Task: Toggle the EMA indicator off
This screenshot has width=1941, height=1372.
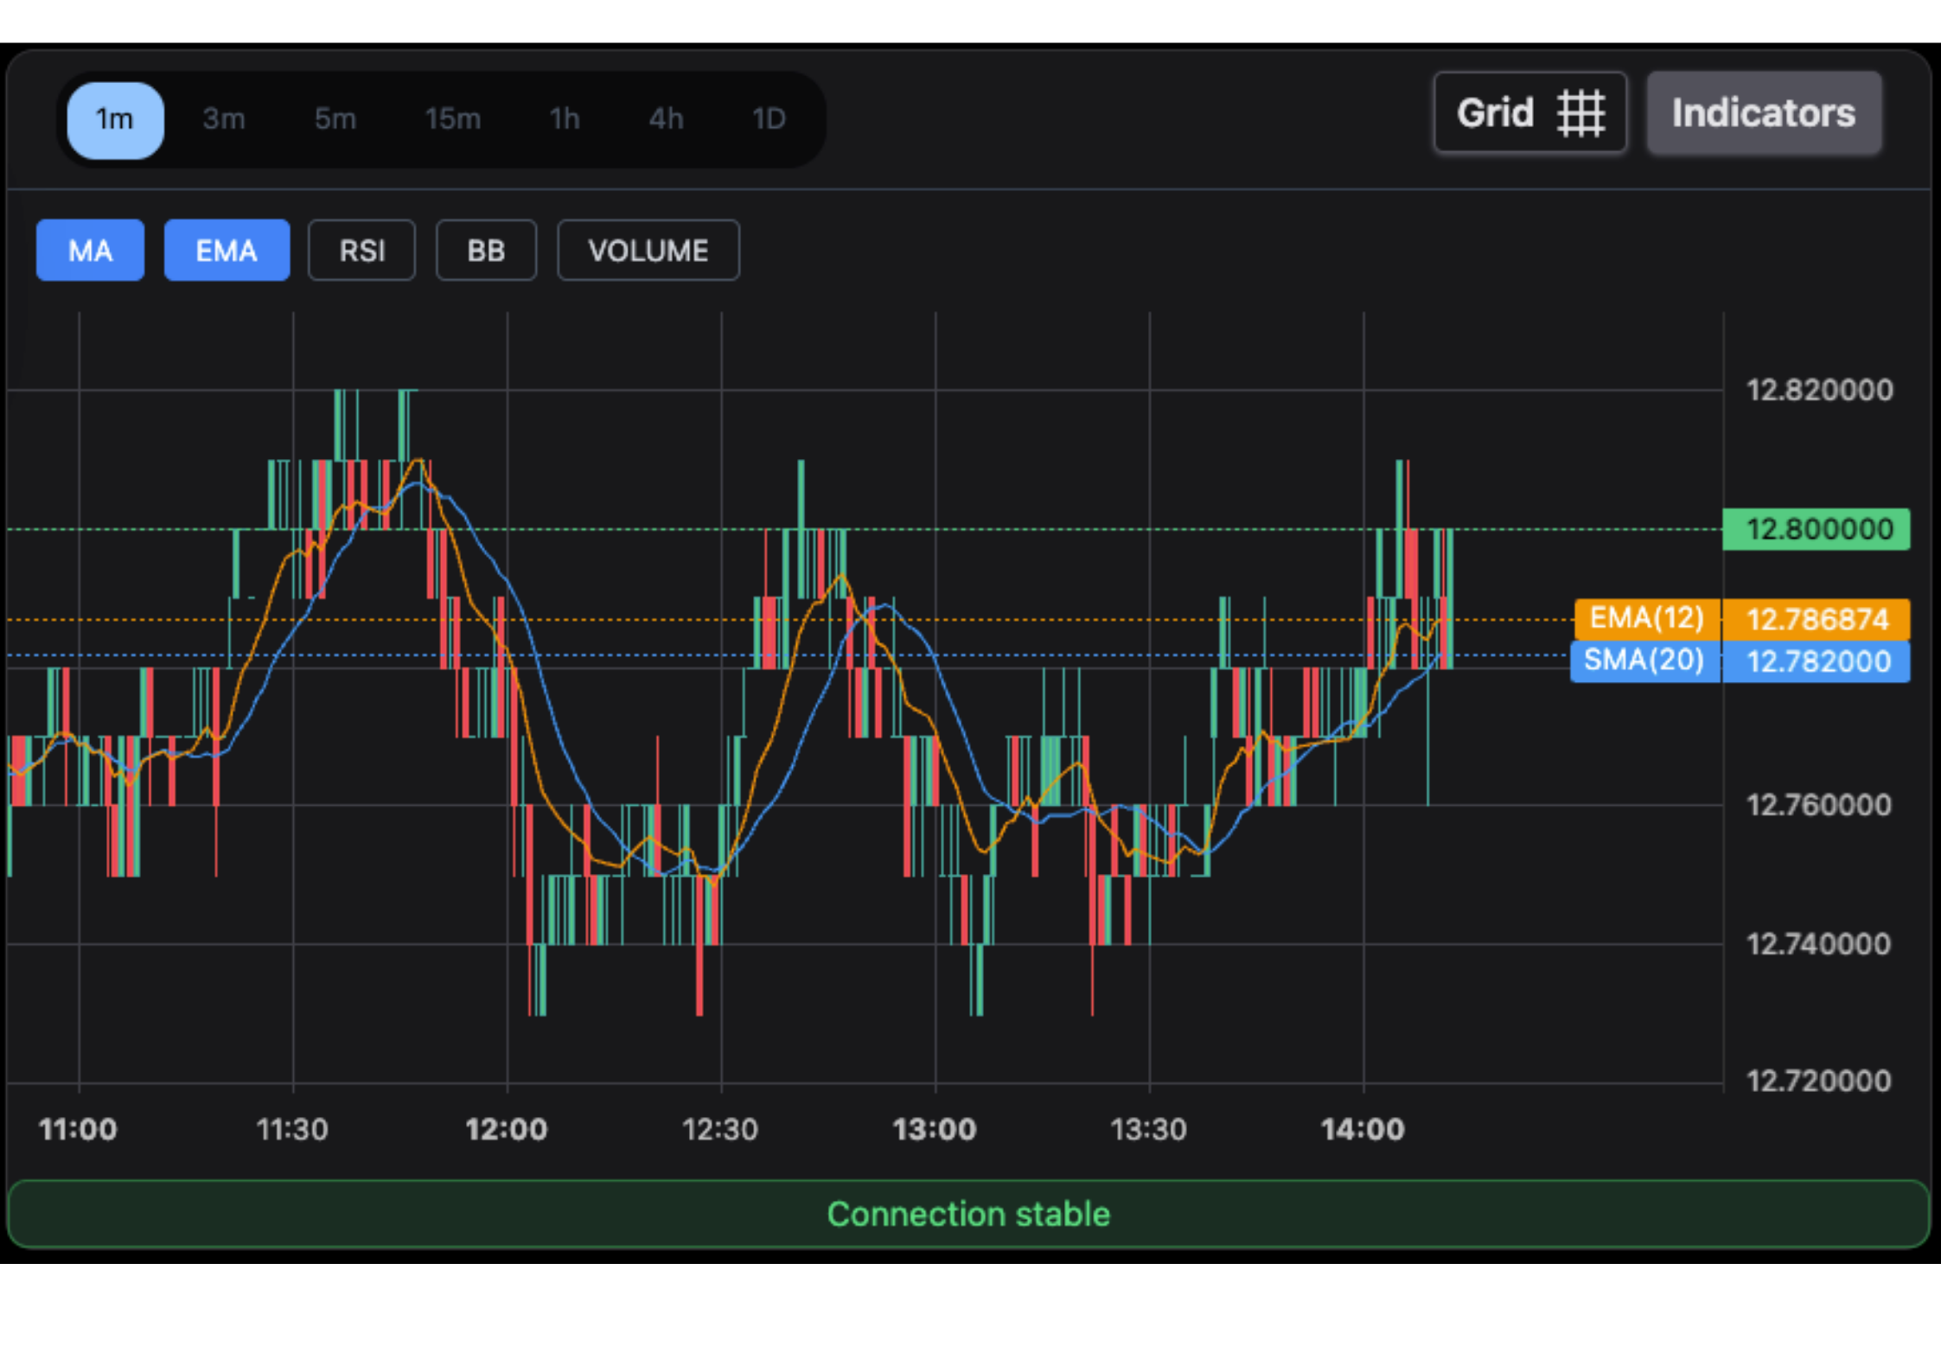Action: 227,251
